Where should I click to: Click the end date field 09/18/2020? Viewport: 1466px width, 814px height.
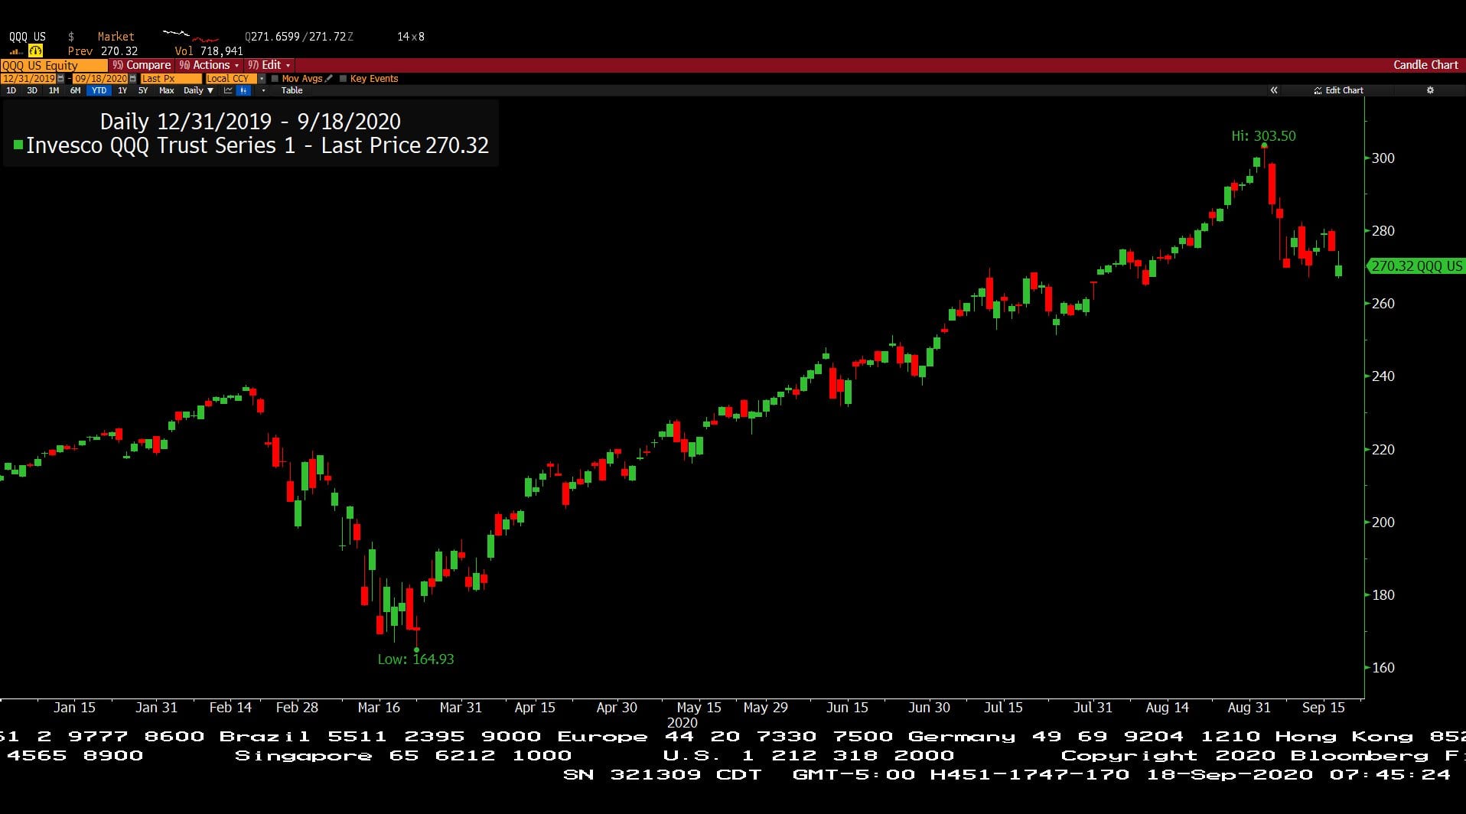click(x=100, y=79)
